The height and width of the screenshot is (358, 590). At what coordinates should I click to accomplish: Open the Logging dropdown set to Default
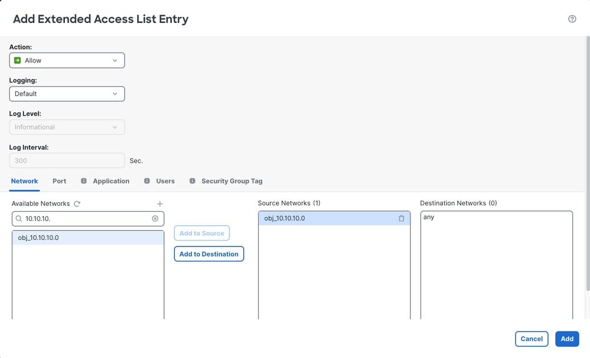point(67,94)
